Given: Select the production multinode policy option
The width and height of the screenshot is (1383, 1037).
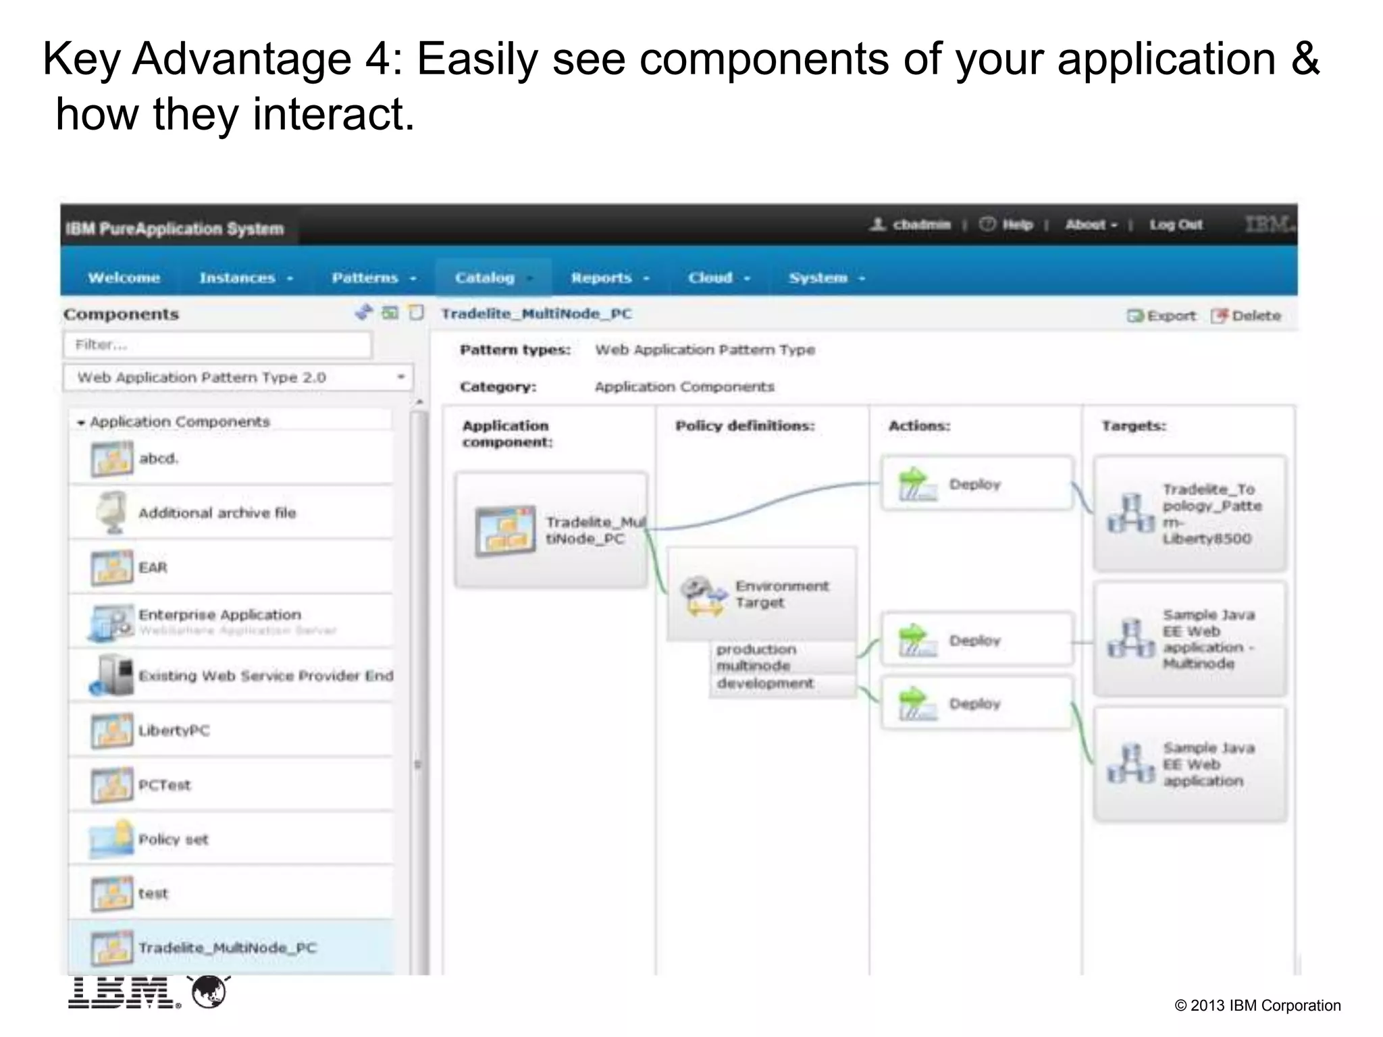Looking at the screenshot, I should coord(756,658).
